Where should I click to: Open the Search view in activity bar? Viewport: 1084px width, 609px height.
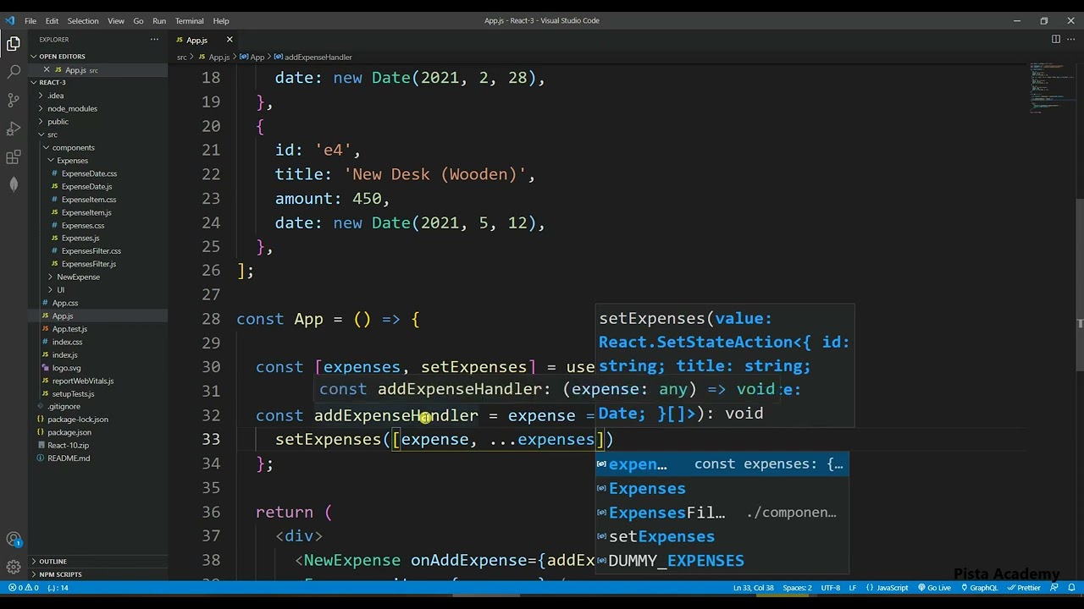(14, 72)
